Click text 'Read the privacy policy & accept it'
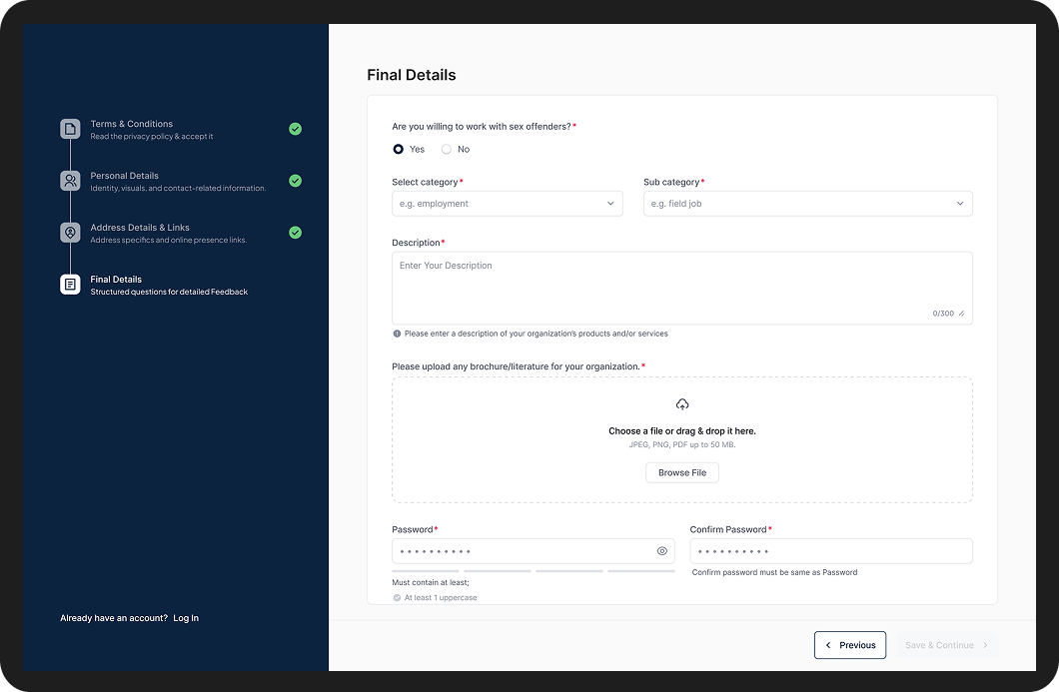1059x692 pixels. coord(151,137)
